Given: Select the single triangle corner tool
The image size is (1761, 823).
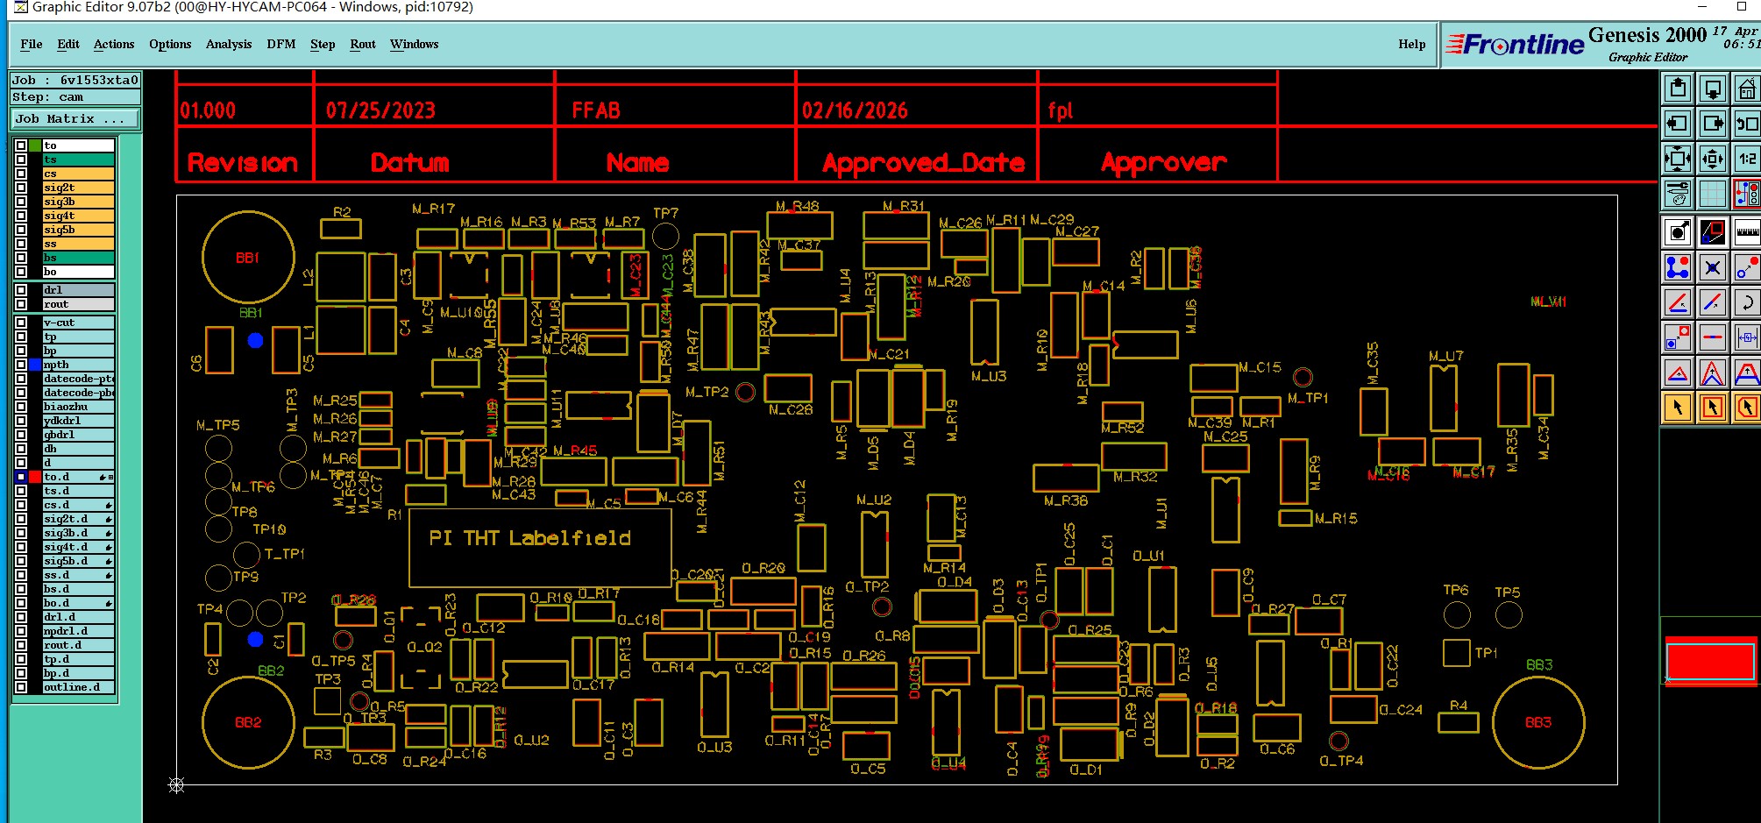Looking at the screenshot, I should (1678, 372).
